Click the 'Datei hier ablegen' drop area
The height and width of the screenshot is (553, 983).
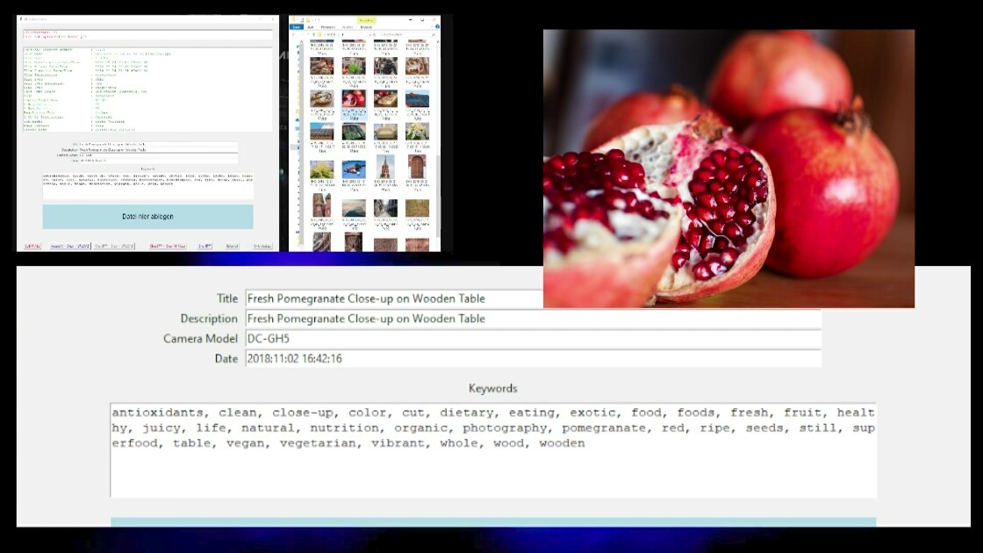[148, 216]
